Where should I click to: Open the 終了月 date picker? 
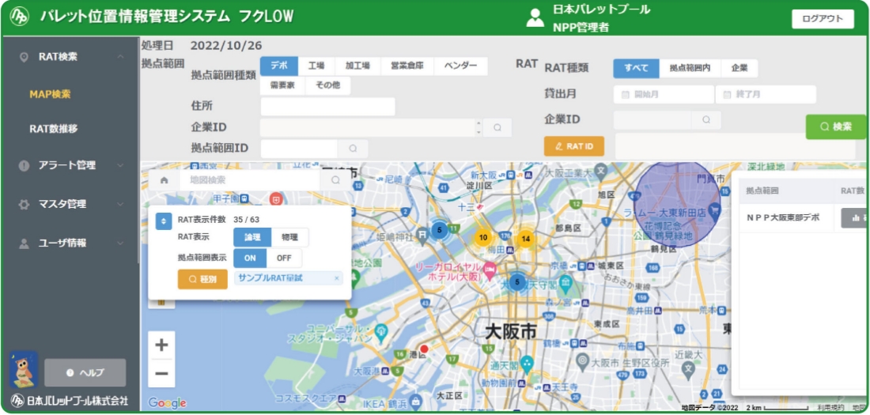click(x=766, y=94)
